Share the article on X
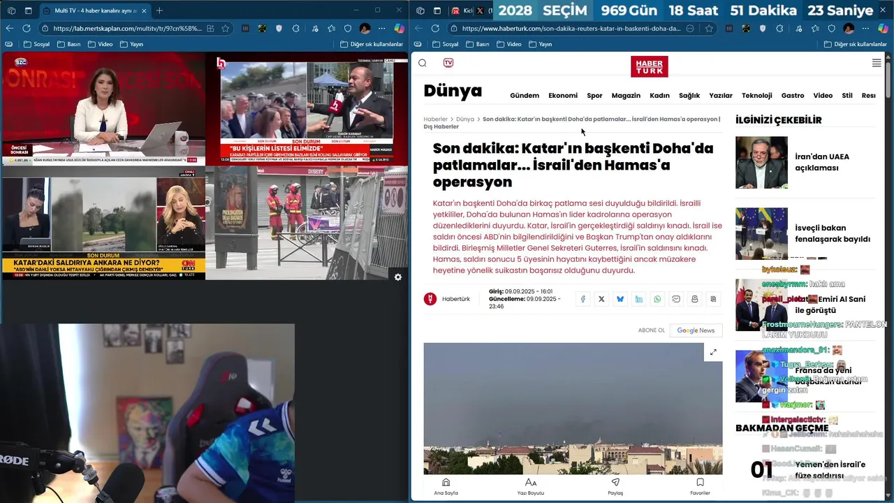Image resolution: width=894 pixels, height=503 pixels. 601,299
